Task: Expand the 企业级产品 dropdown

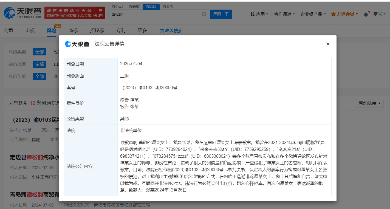Action: (313, 14)
